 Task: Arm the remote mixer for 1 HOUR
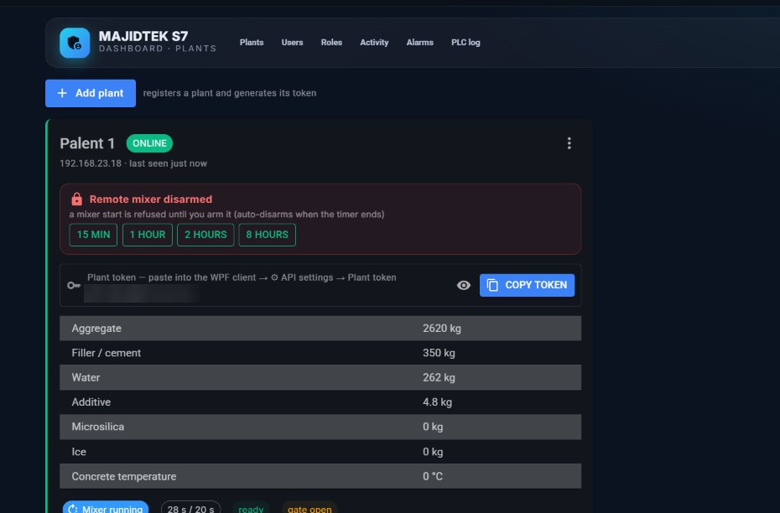pos(148,235)
